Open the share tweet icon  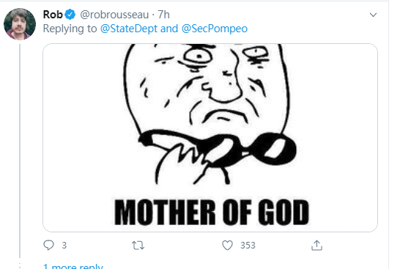[316, 245]
